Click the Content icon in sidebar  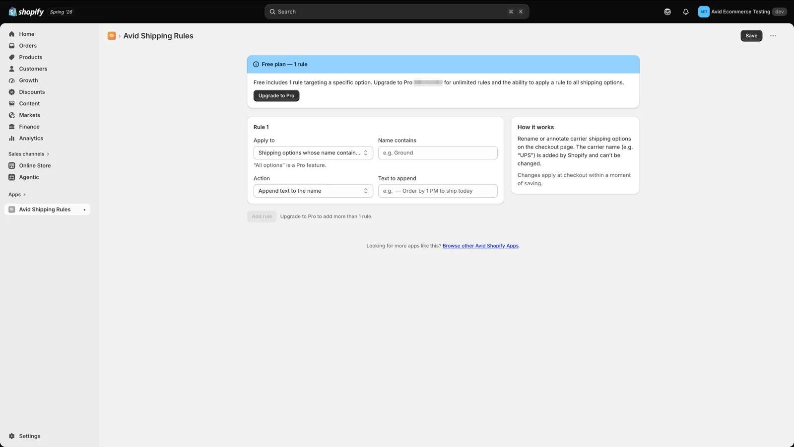12,104
